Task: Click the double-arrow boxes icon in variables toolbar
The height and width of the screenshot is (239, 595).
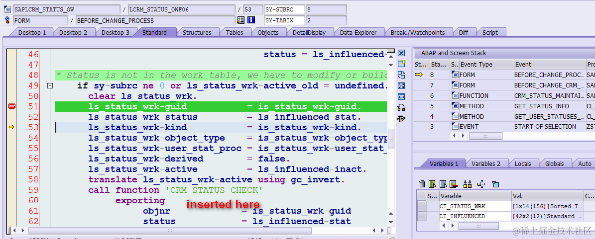Action: (x=467, y=184)
